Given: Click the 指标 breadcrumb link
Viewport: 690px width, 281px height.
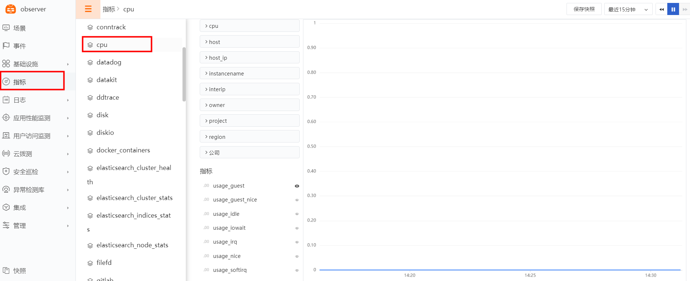Looking at the screenshot, I should click(x=109, y=9).
